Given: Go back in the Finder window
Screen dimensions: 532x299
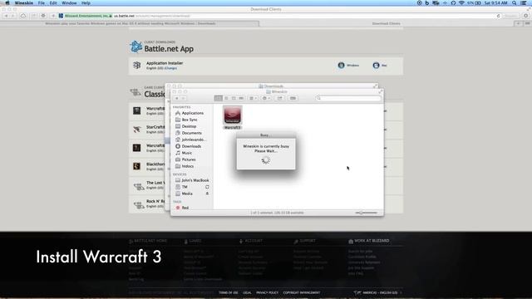Looking at the screenshot, I should [x=176, y=98].
